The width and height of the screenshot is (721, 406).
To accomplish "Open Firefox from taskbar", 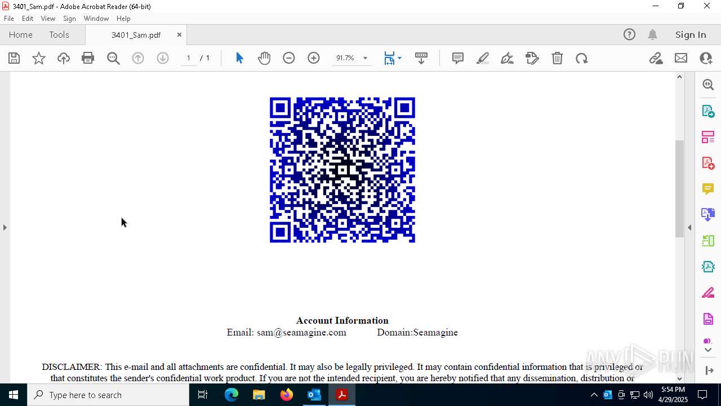I will coord(287,395).
